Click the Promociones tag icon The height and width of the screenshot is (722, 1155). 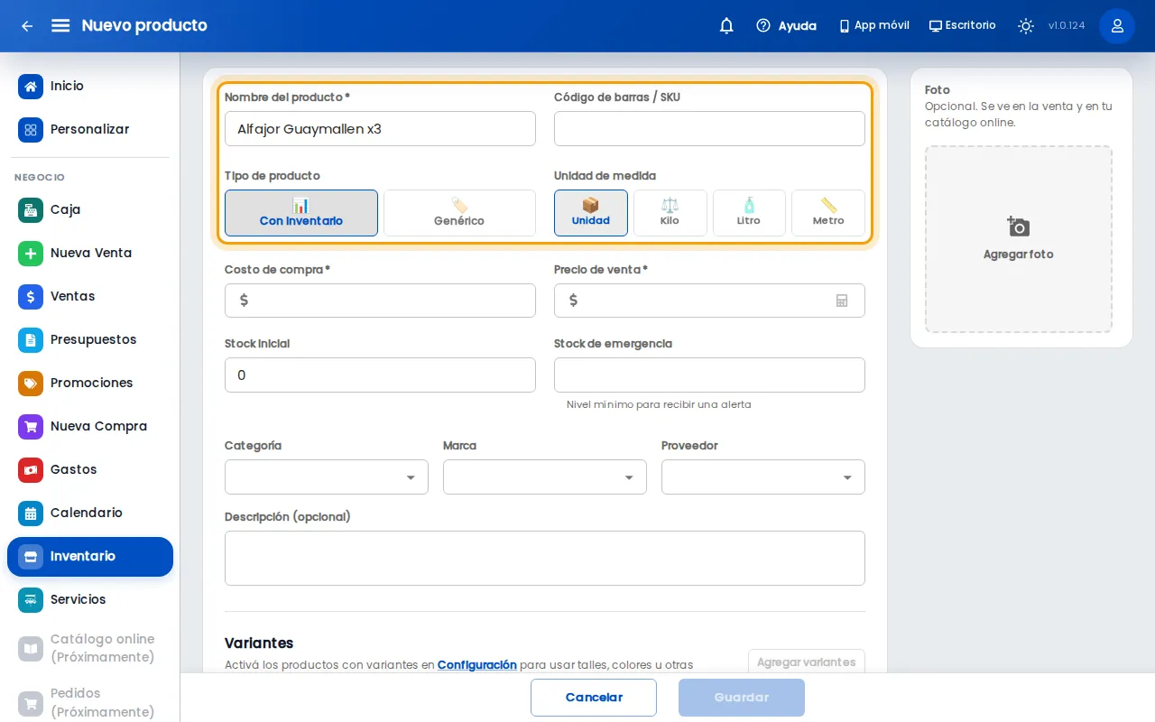point(31,384)
